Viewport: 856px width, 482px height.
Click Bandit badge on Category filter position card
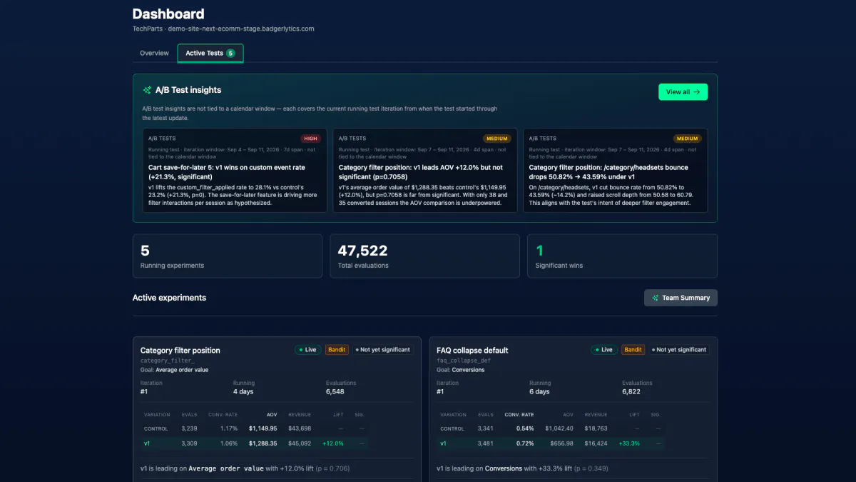click(x=337, y=350)
